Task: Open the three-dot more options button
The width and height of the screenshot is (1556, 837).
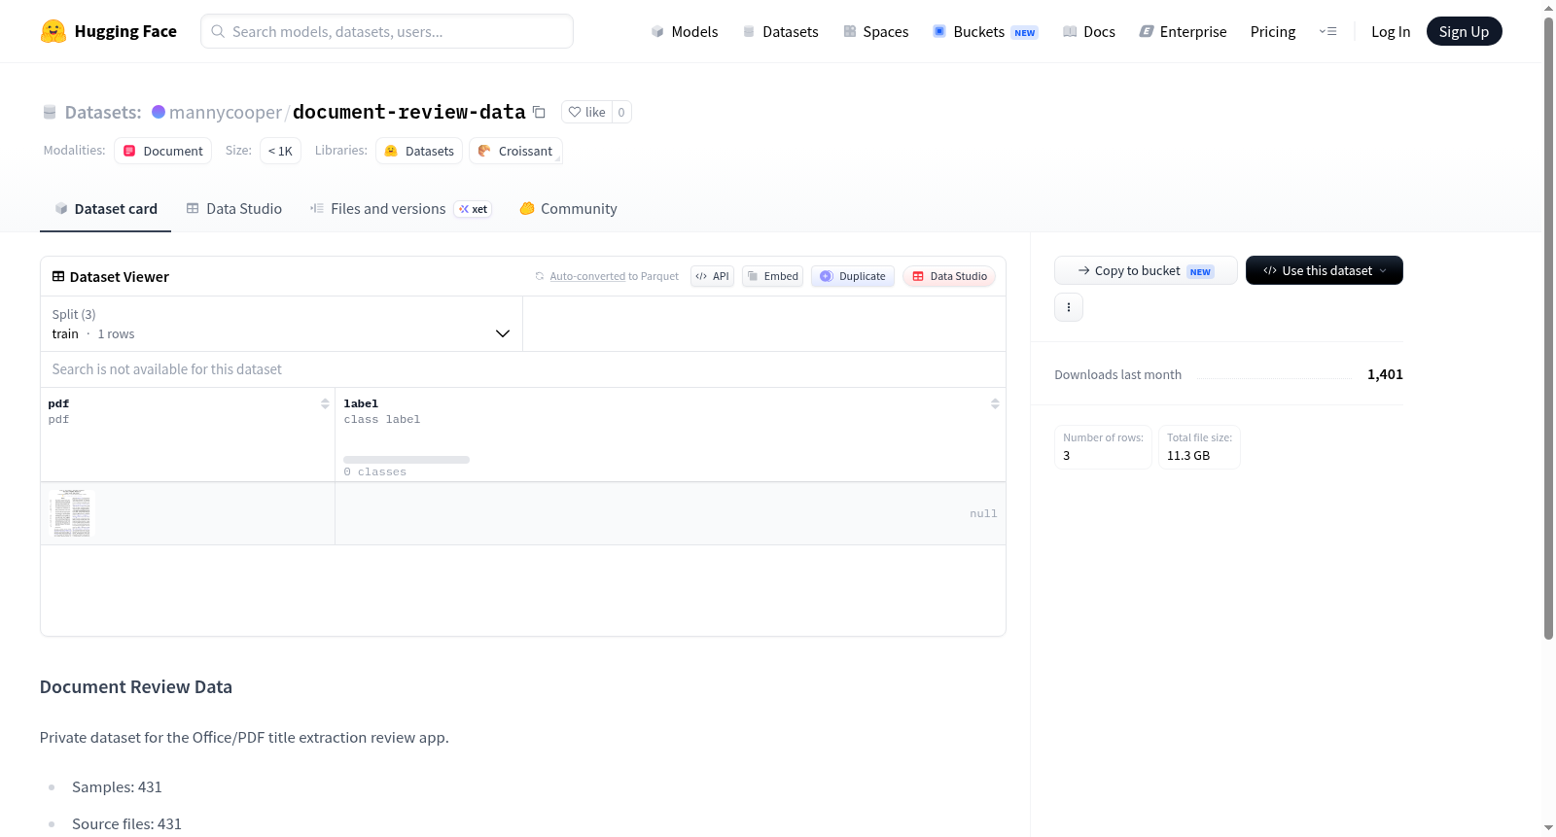Action: click(x=1069, y=307)
